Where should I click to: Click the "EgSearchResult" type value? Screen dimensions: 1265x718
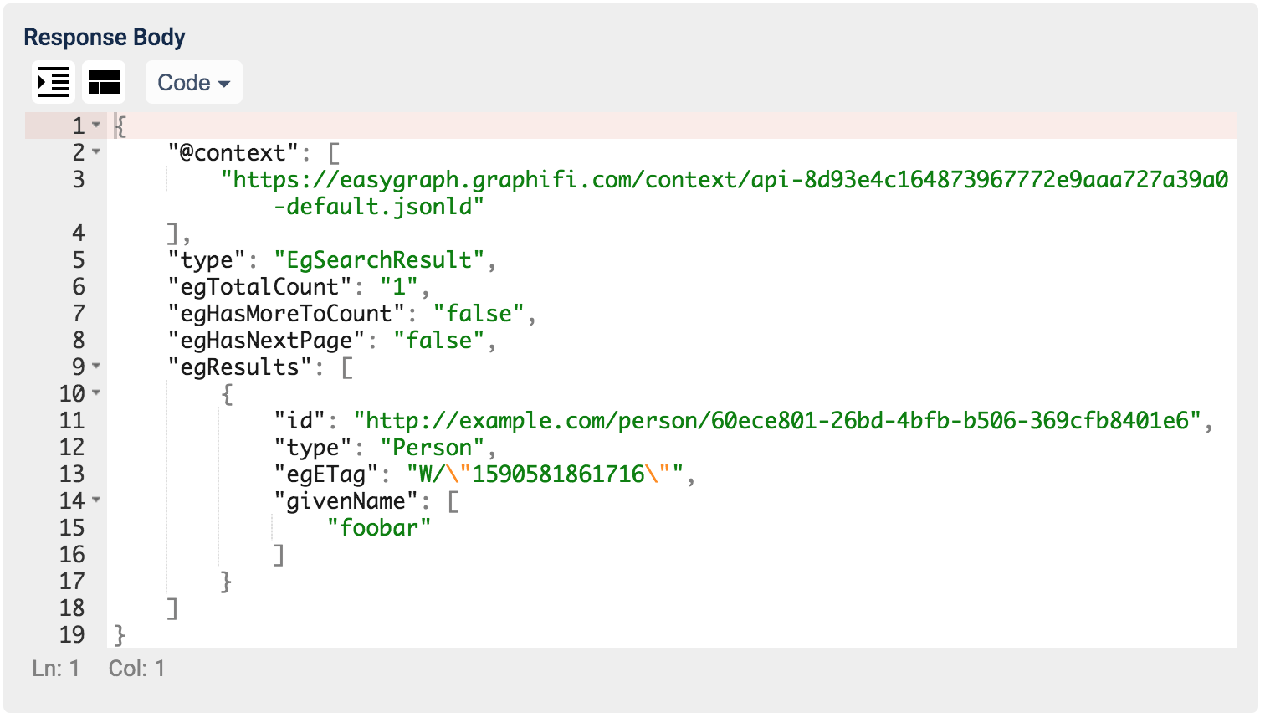379,259
